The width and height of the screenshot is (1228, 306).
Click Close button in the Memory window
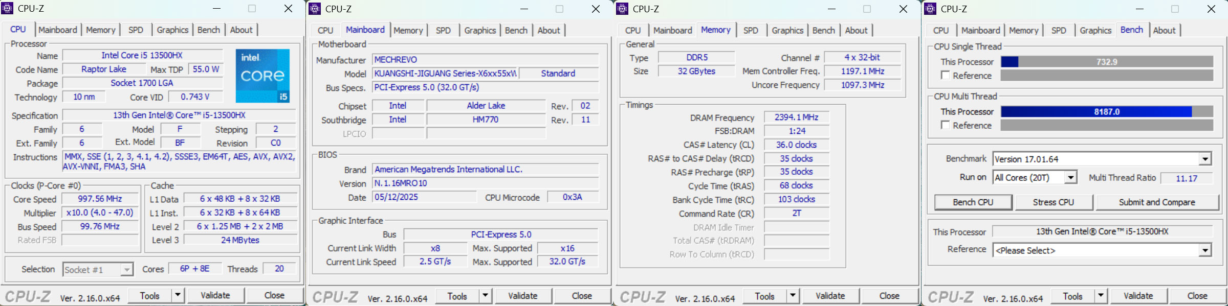pos(889,296)
